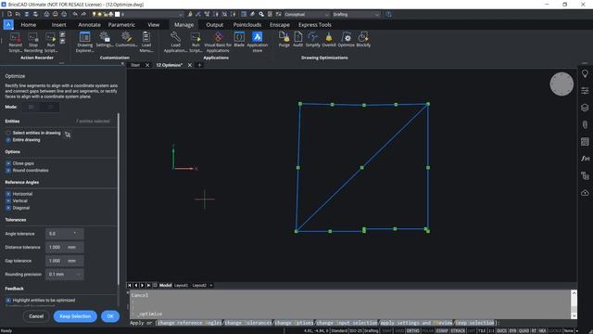Click the undo arrow in the quick access toolbar
The width and height of the screenshot is (593, 334).
pyautogui.click(x=75, y=15)
